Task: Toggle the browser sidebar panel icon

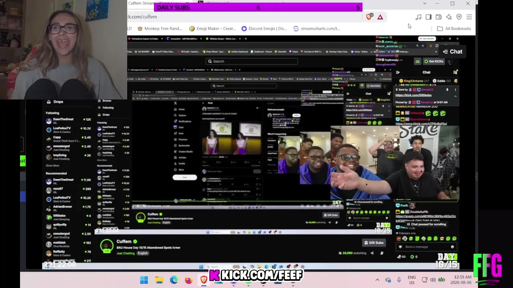Action: click(x=428, y=17)
